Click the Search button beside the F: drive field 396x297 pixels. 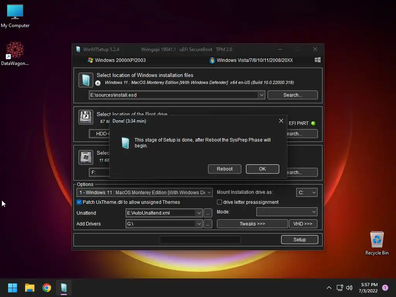[302, 172]
